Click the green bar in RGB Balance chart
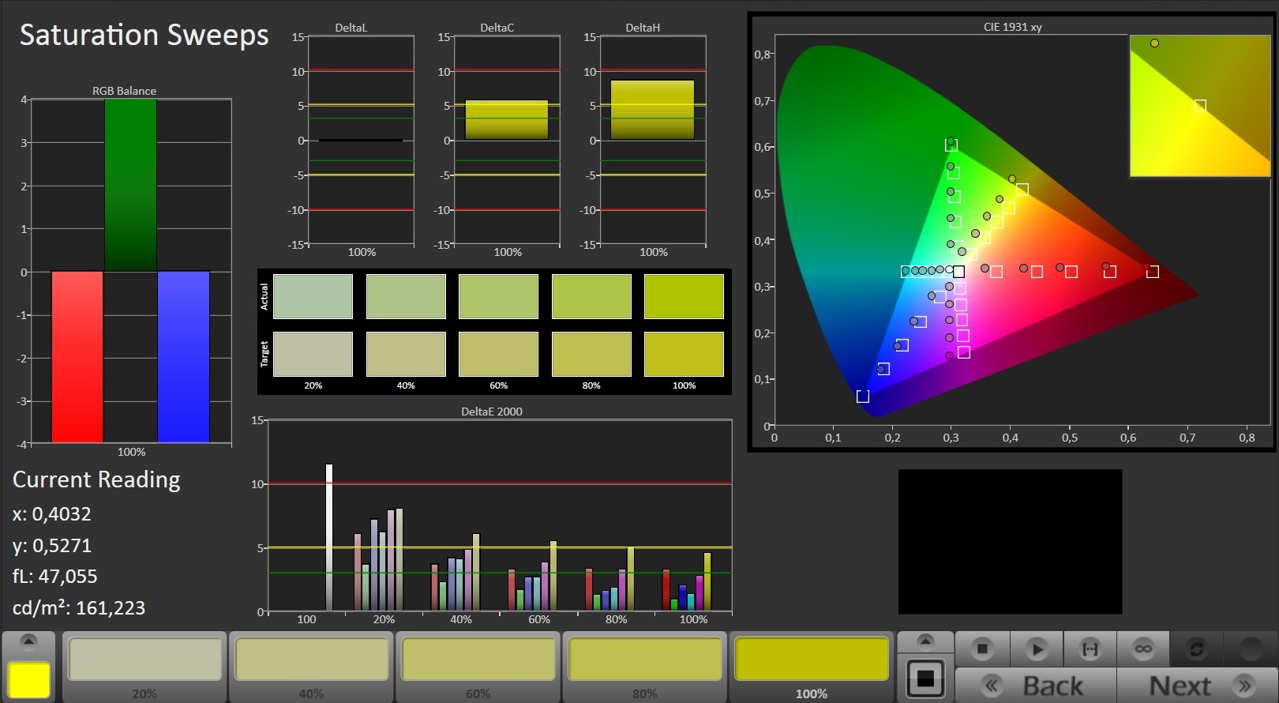1279x703 pixels. click(130, 185)
